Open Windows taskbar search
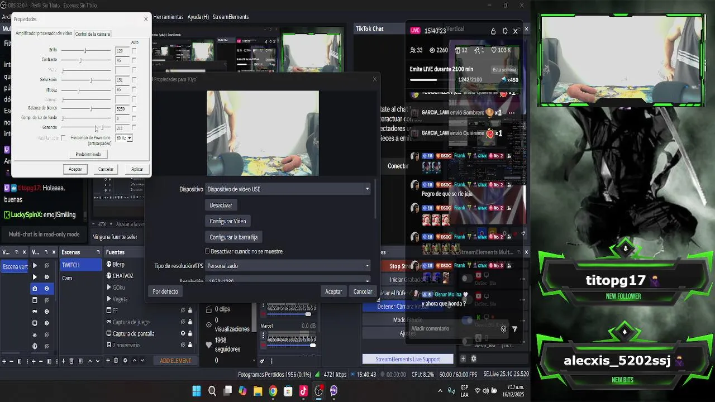Screen dimensions: 715x402 click(212, 391)
